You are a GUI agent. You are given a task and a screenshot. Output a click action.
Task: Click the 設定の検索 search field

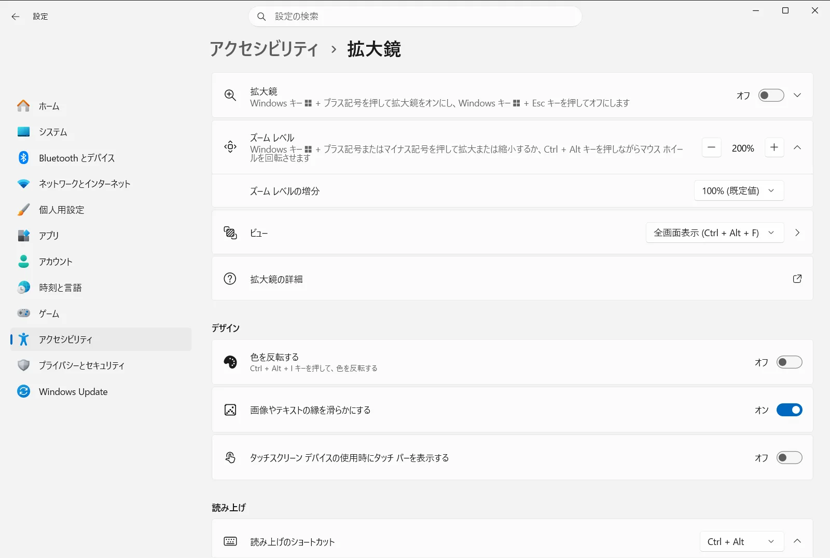(415, 17)
